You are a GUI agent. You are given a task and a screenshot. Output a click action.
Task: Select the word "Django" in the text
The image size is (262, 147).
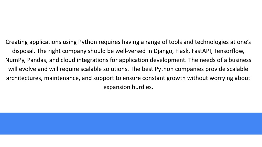[163, 51]
